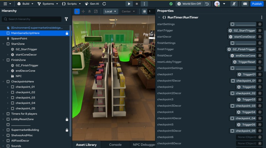Screen dimensions: 266x148
Task: Collapse the StartZone group
Action: click(3, 44)
